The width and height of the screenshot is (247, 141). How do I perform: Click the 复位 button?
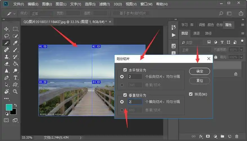(x=199, y=80)
